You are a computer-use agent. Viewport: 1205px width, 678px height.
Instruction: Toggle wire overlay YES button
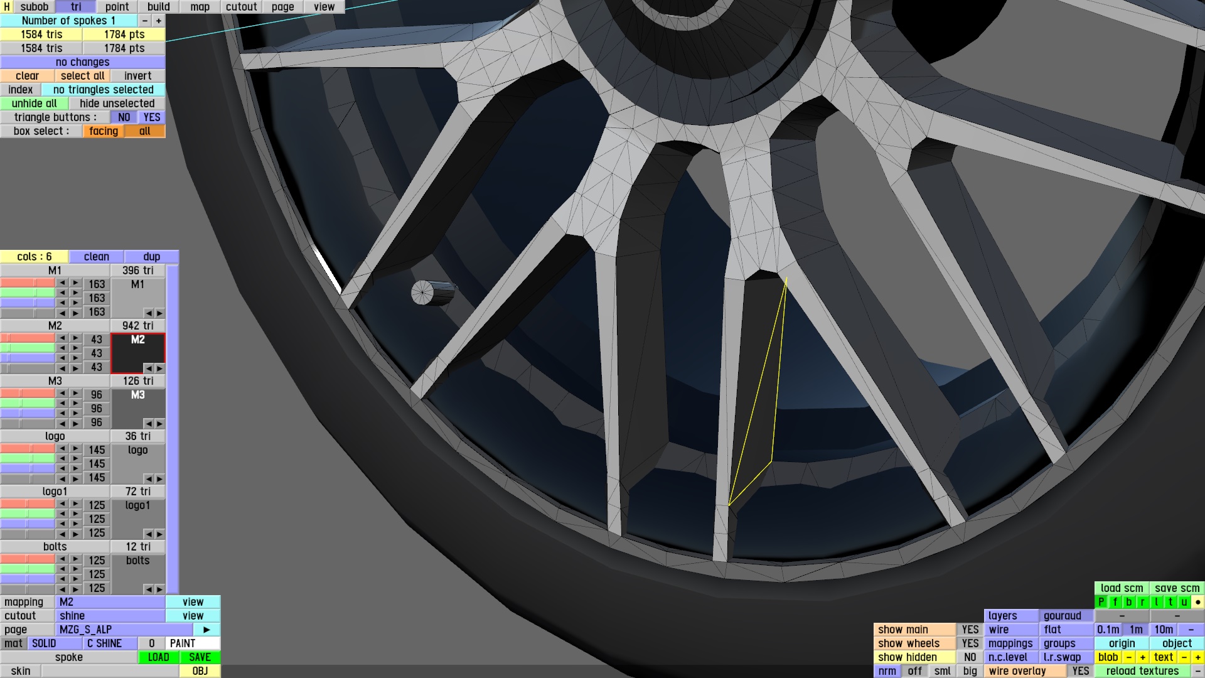[x=1080, y=671]
